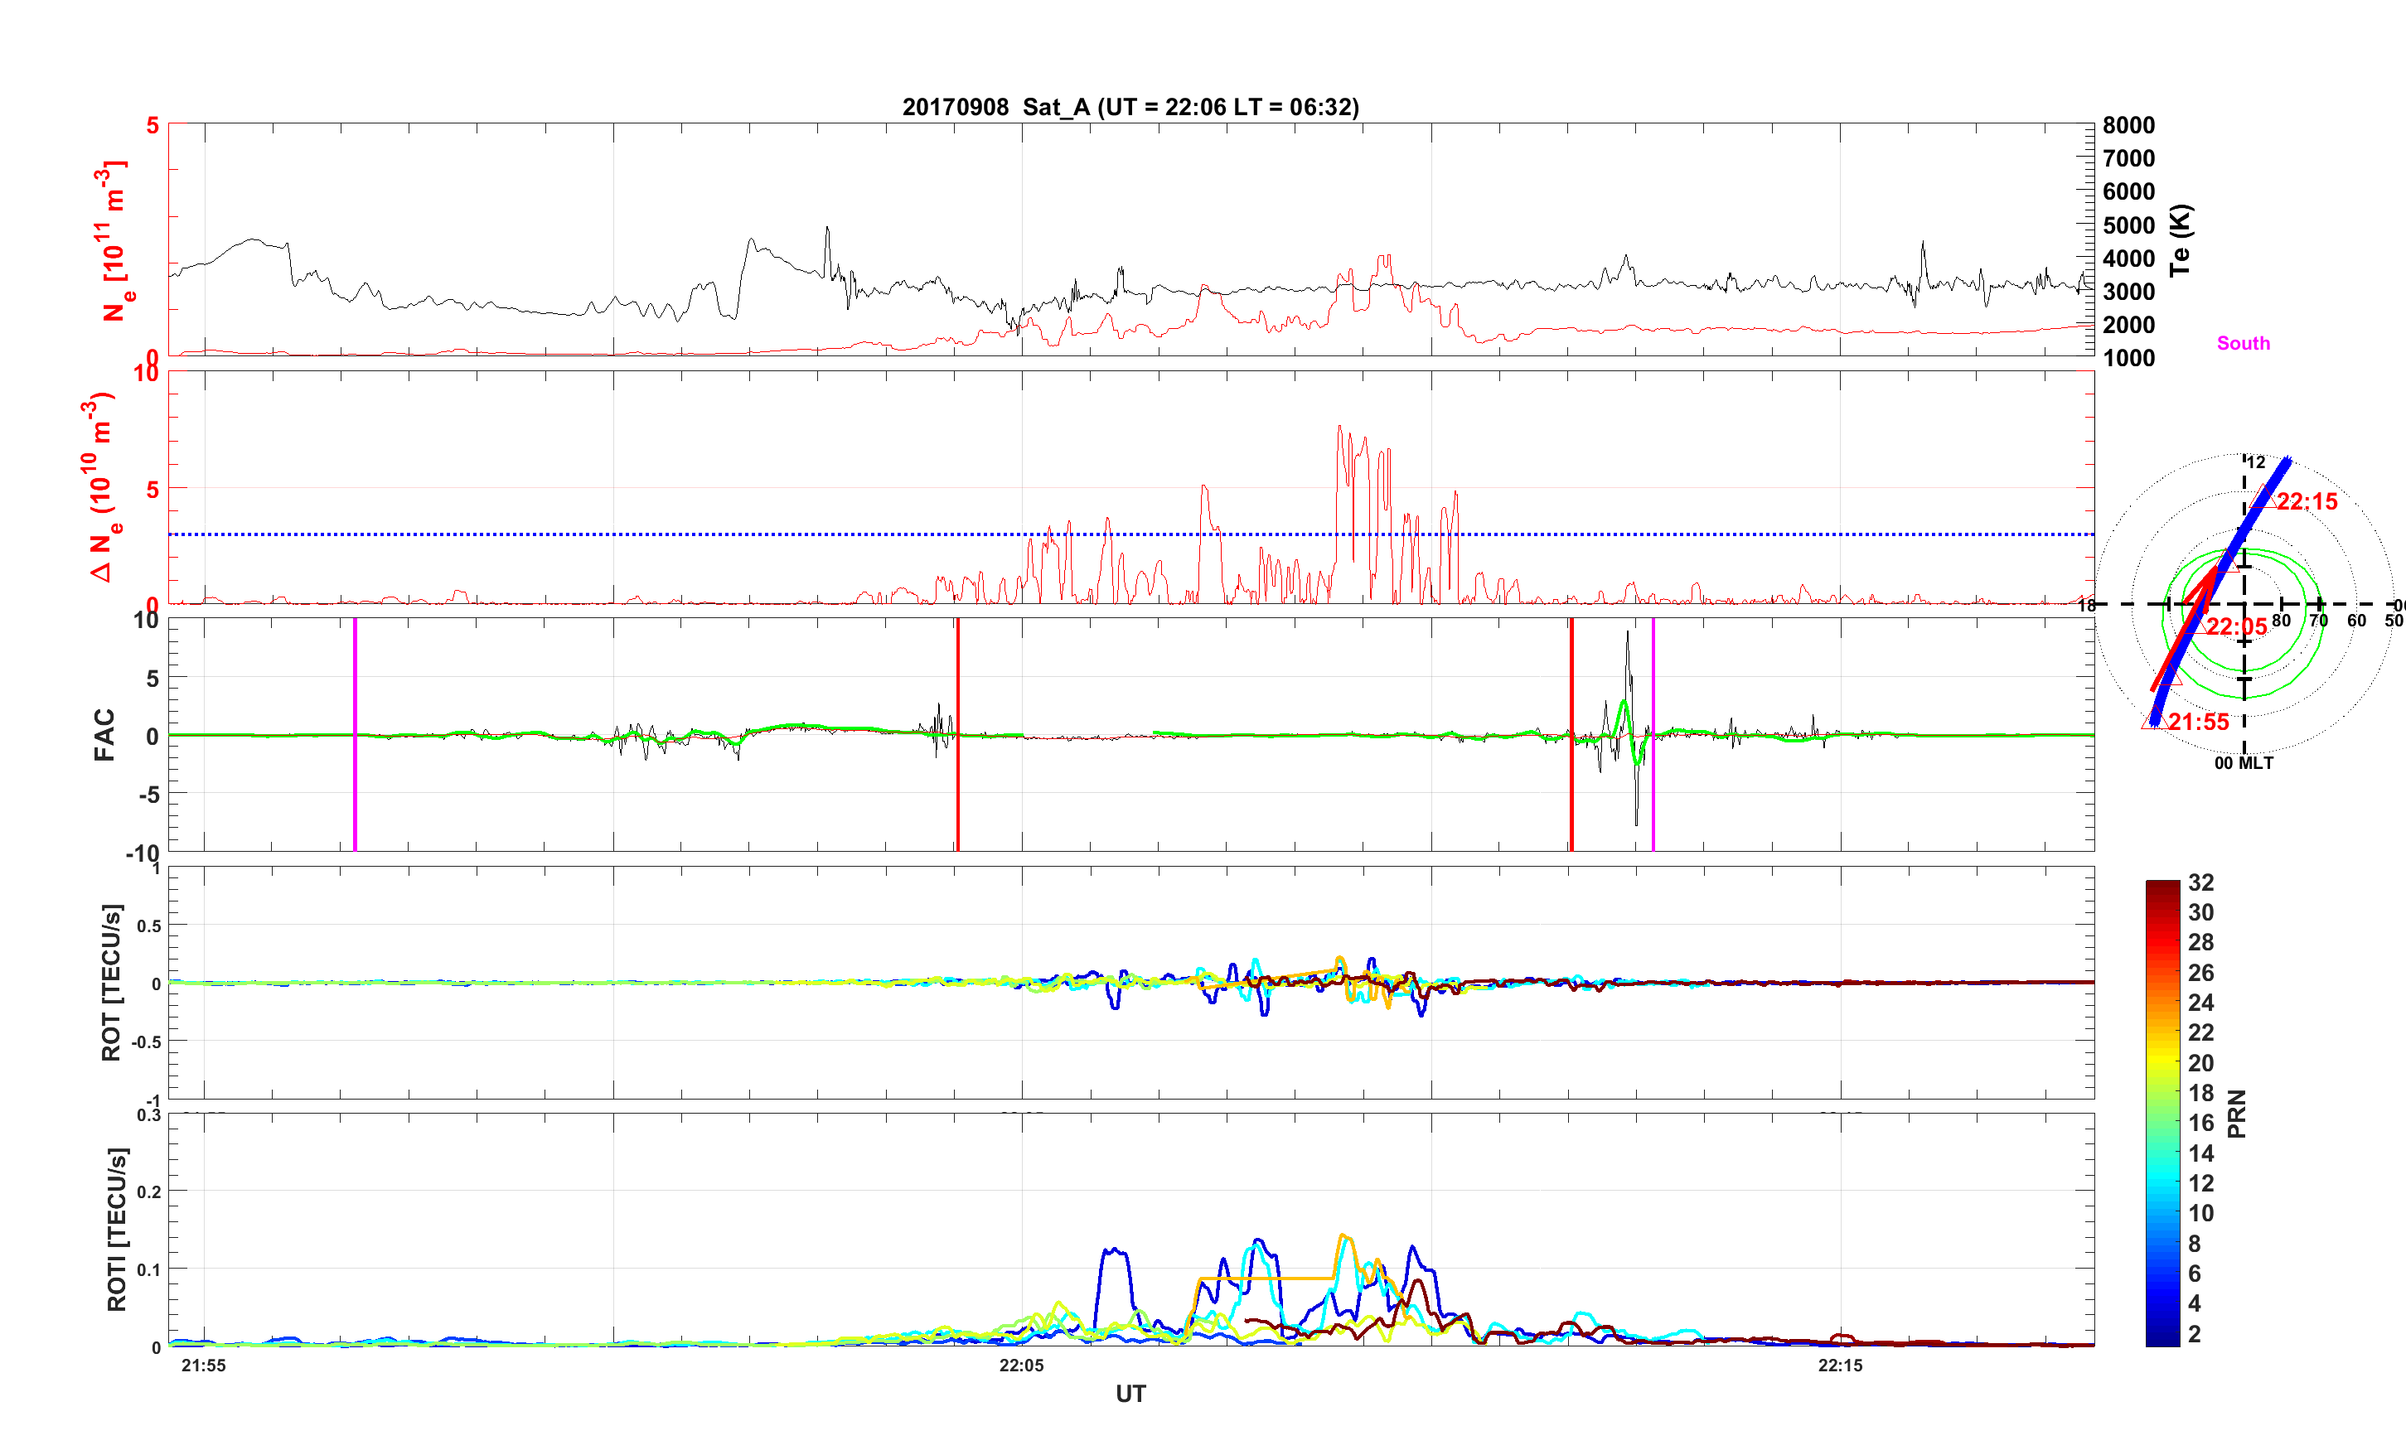Click the 22:05 tick label on UT axis
The image size is (2406, 1455).
1021,1366
